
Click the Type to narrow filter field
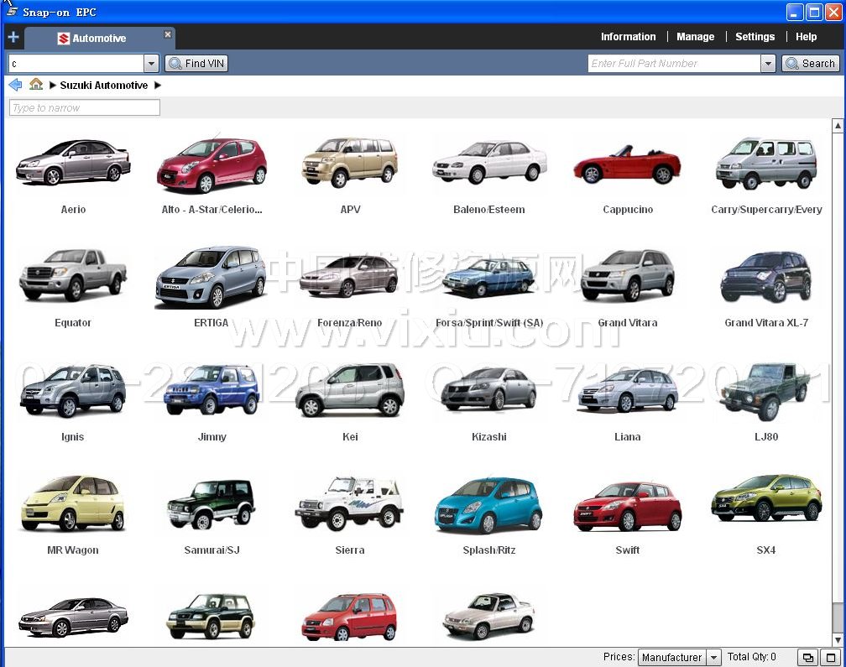click(84, 107)
